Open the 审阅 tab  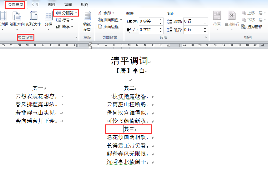(x=68, y=5)
